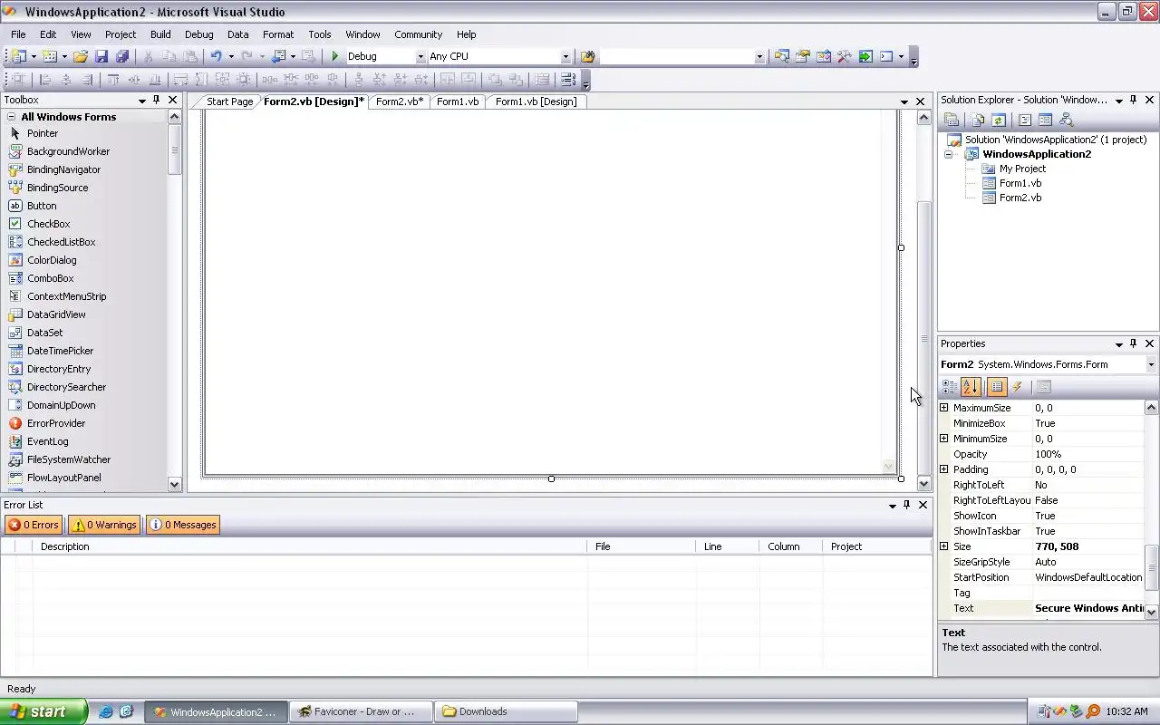This screenshot has height=725, width=1160.
Task: Click Solution Explorer Properties icon
Action: point(952,120)
